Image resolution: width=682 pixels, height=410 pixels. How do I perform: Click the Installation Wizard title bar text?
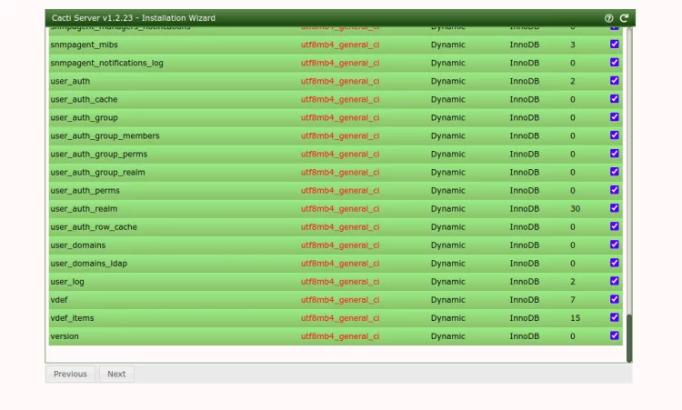pyautogui.click(x=134, y=18)
